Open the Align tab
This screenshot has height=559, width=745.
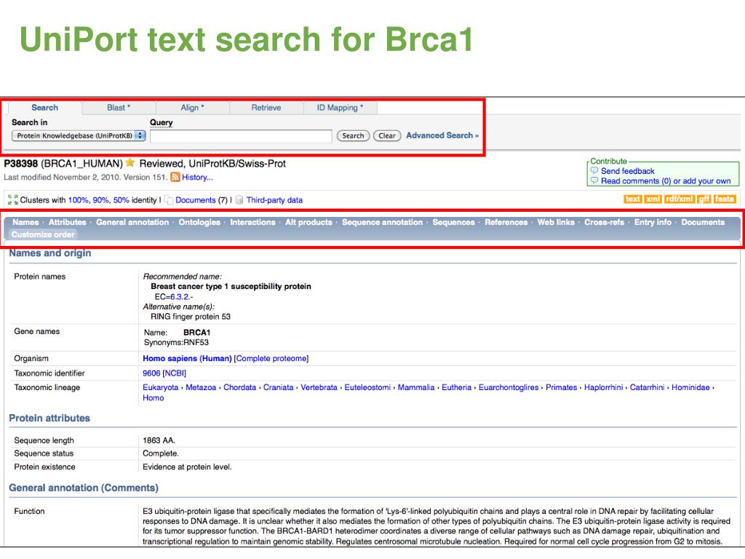coord(192,108)
